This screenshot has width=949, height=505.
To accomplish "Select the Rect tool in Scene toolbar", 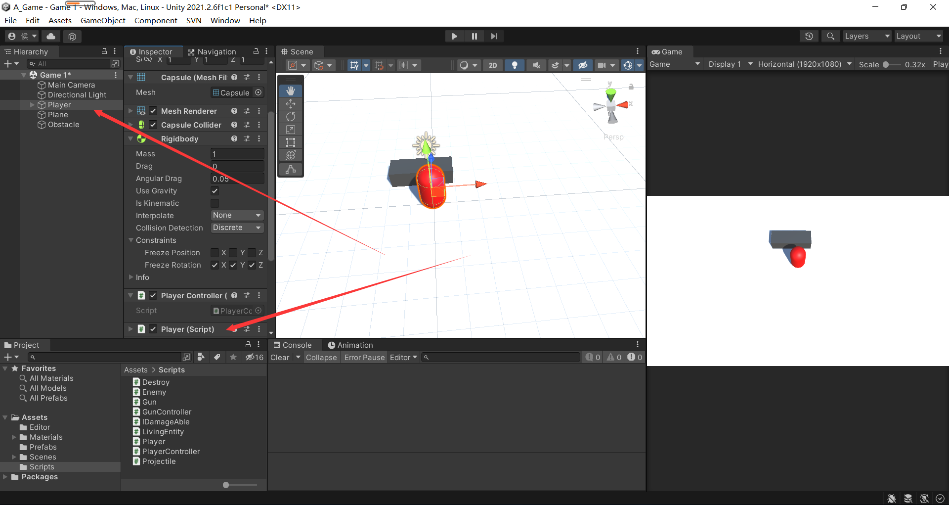I will pos(291,142).
